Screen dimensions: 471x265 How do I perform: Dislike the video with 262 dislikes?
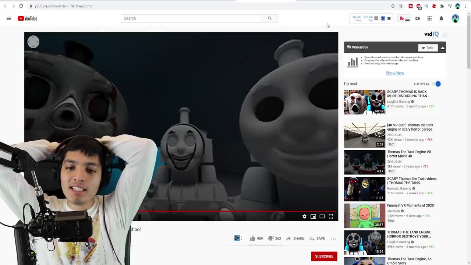[275, 239]
